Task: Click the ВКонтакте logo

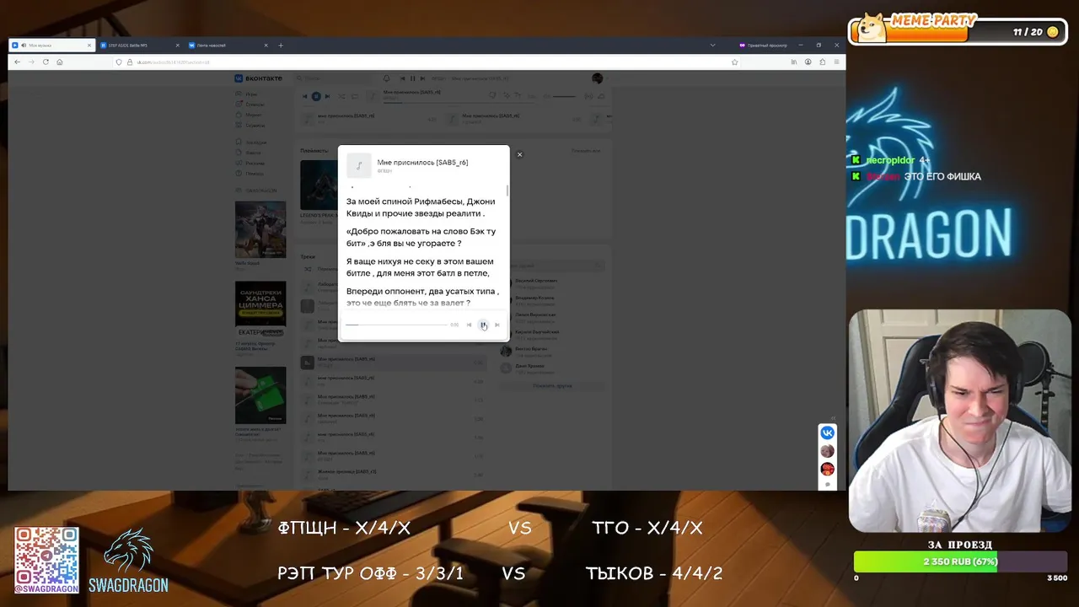Action: [x=259, y=78]
